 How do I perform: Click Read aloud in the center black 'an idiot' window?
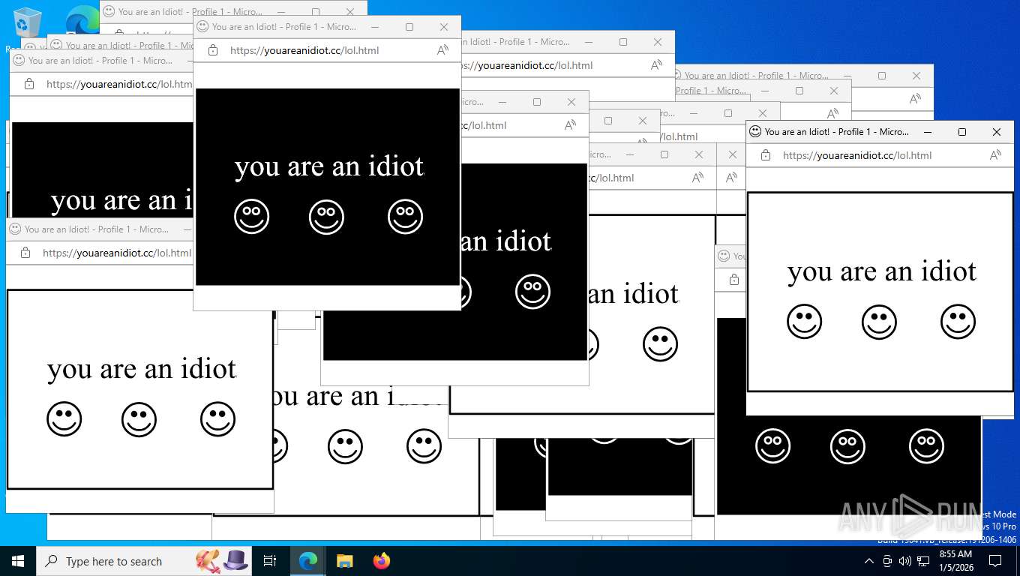point(570,125)
